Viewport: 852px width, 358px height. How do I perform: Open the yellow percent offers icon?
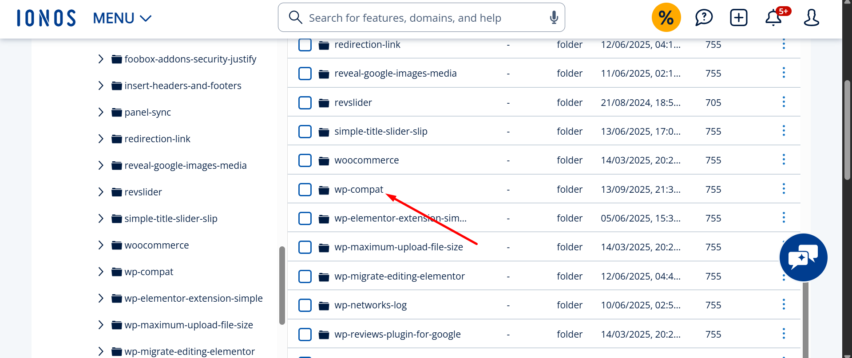pyautogui.click(x=666, y=18)
